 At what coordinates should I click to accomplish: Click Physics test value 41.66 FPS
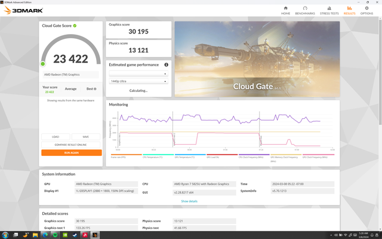tap(204, 228)
